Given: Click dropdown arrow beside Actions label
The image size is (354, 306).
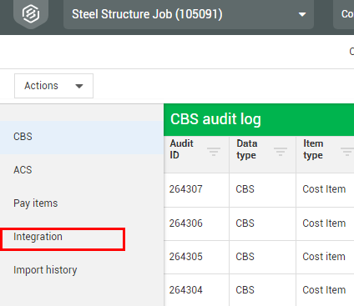Looking at the screenshot, I should pyautogui.click(x=79, y=86).
